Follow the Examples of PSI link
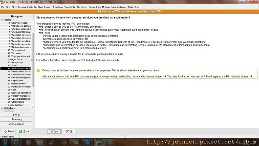 tap(93, 60)
